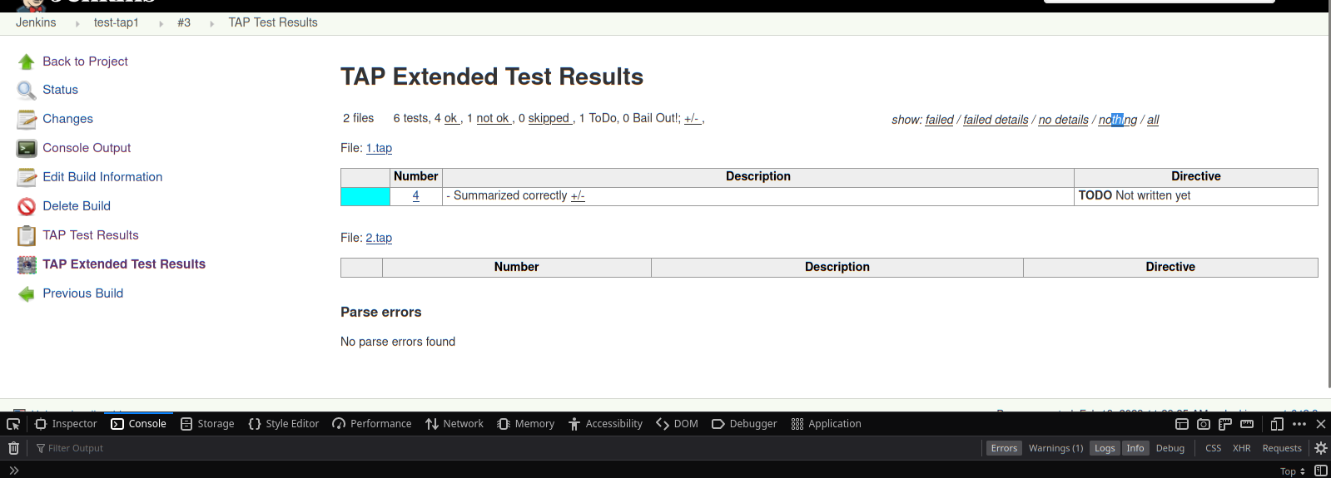The width and height of the screenshot is (1331, 478).
Task: Expand breadcrumb arrow after test-tap1
Action: pos(161,24)
